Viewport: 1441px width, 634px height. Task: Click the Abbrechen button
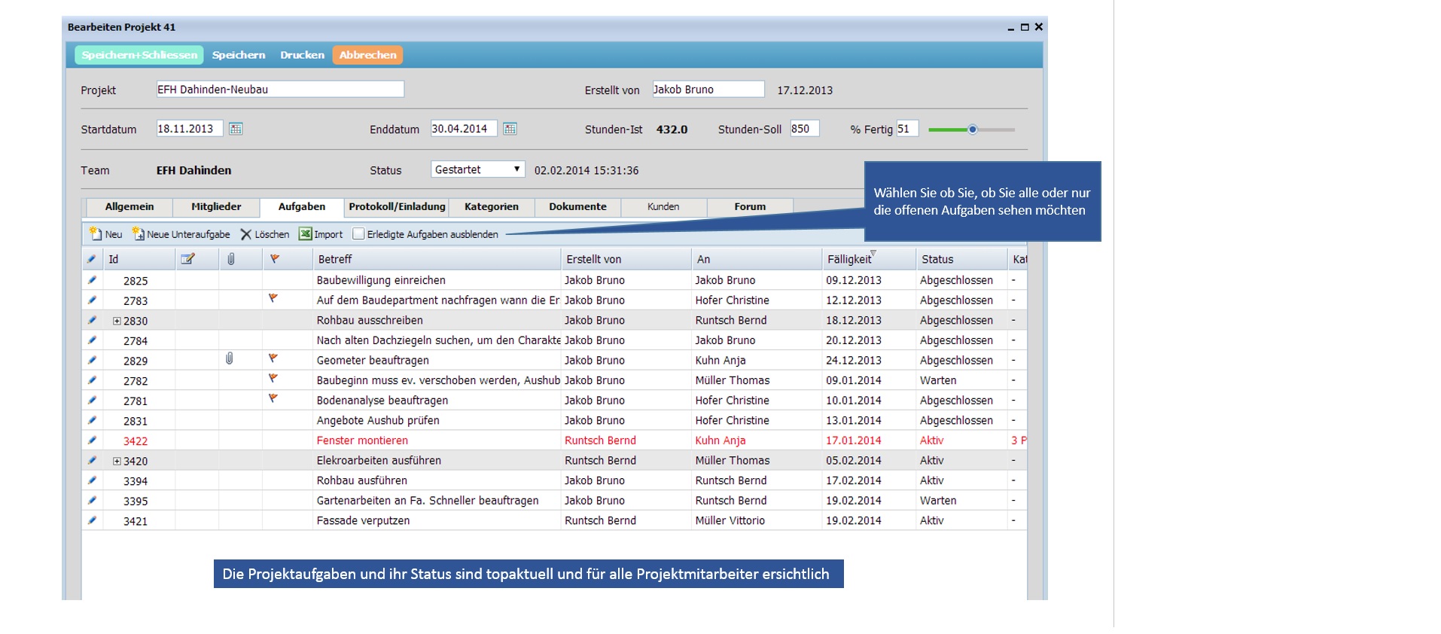(x=367, y=55)
